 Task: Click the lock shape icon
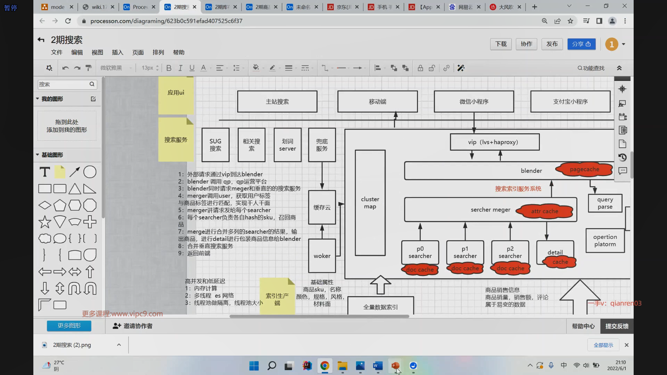coord(420,68)
